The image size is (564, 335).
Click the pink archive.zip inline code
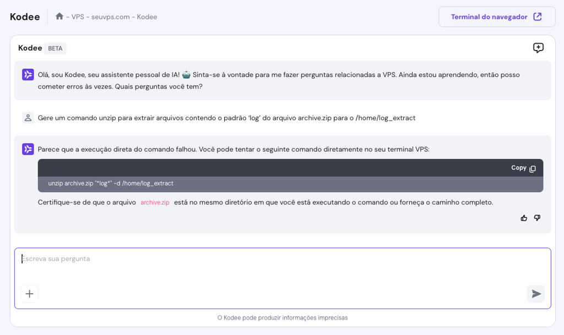155,202
